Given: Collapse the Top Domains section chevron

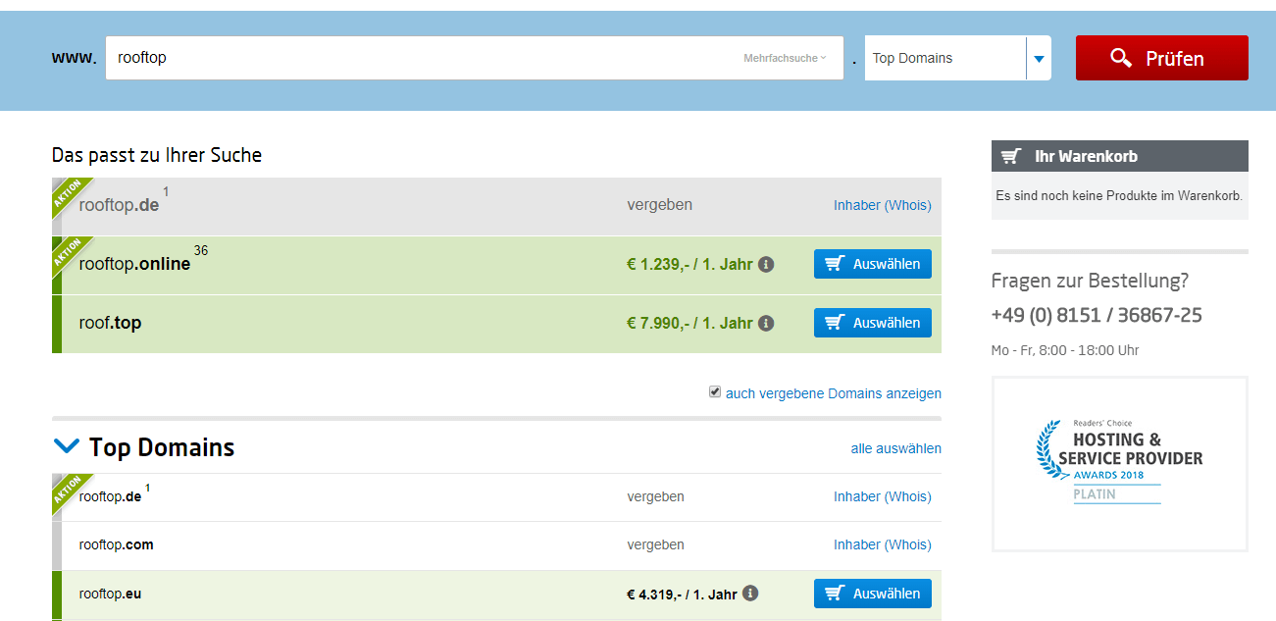Looking at the screenshot, I should [x=67, y=446].
